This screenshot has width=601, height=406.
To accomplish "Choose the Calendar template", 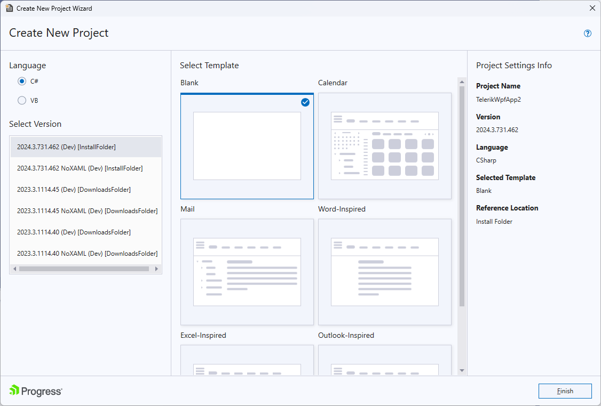I will [384, 145].
